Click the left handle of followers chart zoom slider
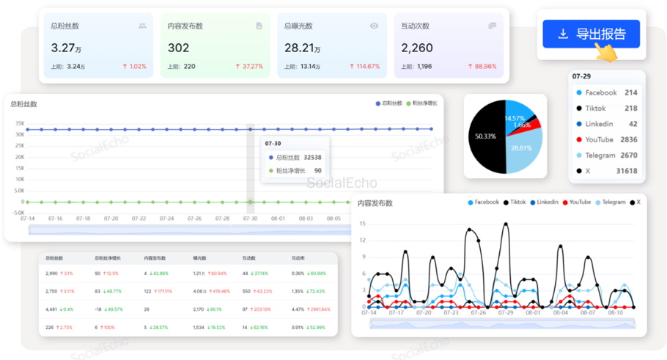 pyautogui.click(x=29, y=231)
